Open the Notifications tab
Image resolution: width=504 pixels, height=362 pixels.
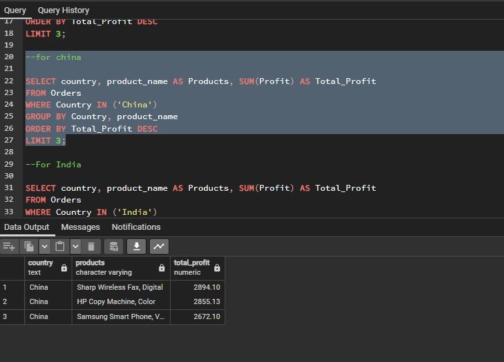pos(136,227)
